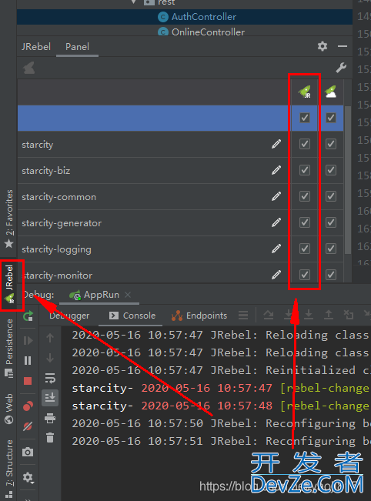371x501 pixels.
Task: Edit the starcity-monitor pencil icon
Action: point(276,275)
